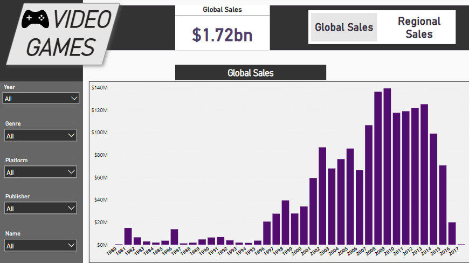Click the 2016 bar on the chart
469x263 pixels.
(452, 233)
